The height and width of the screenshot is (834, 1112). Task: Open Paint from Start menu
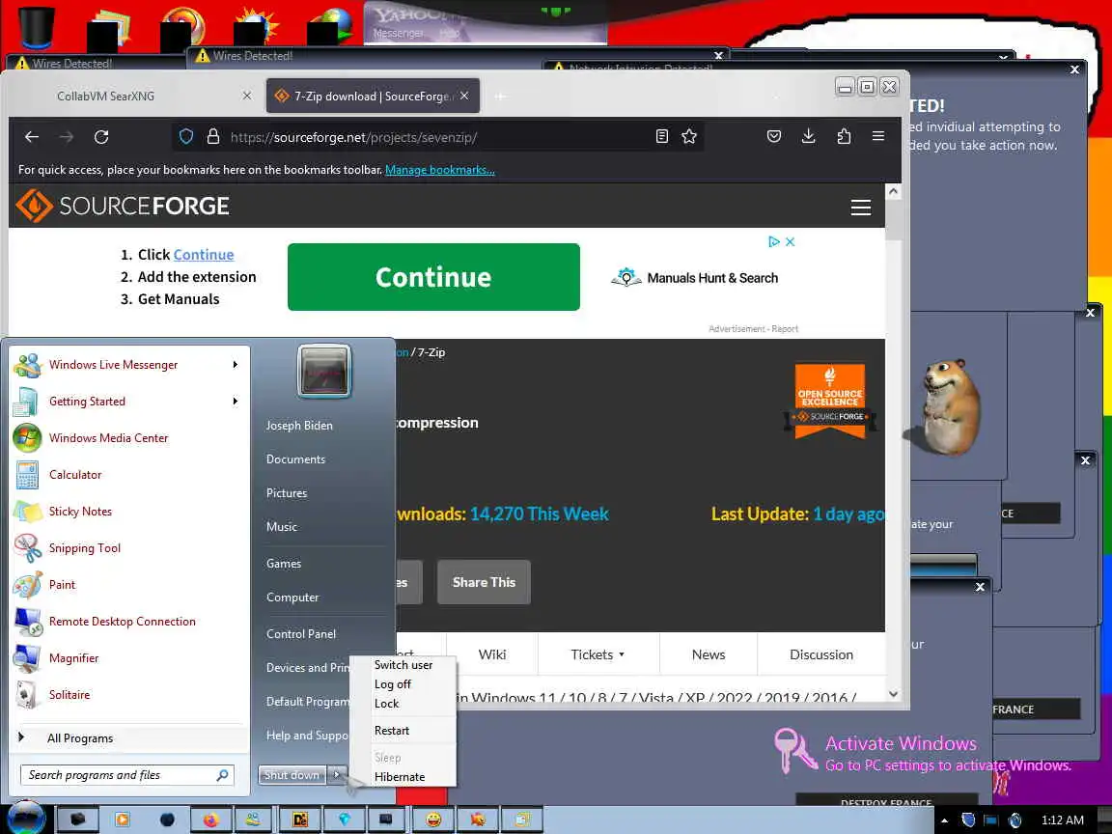tap(126, 585)
